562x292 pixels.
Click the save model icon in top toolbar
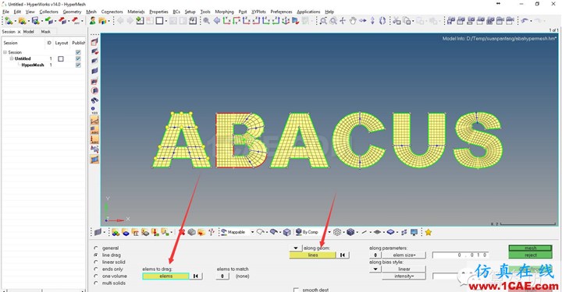[35, 21]
